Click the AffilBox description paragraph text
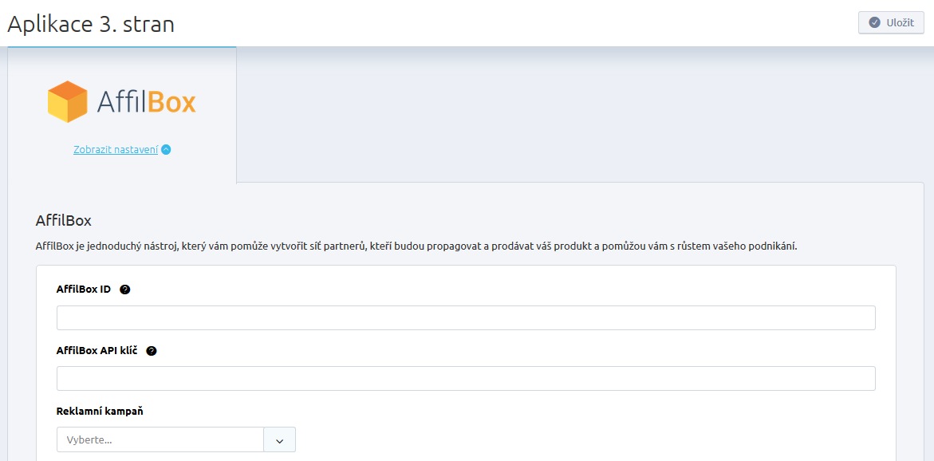 tap(416, 246)
